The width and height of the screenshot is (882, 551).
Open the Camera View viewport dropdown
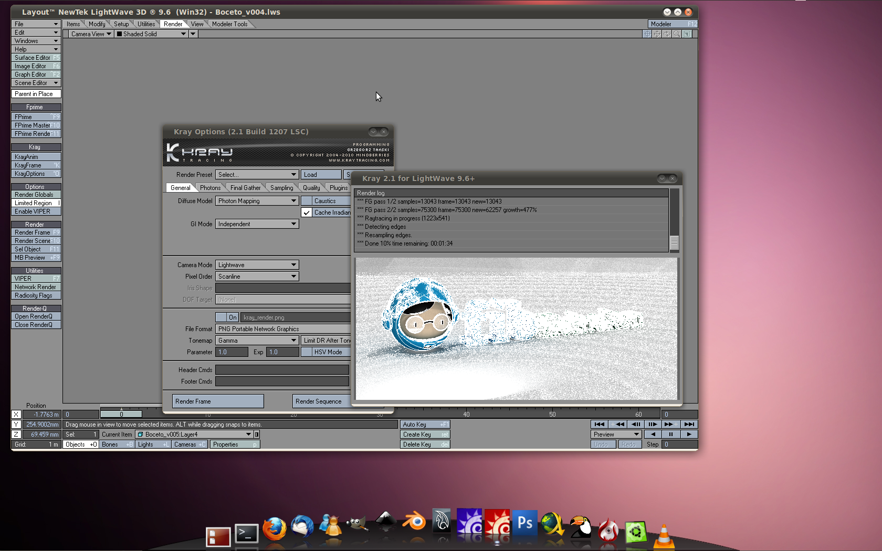coord(91,34)
